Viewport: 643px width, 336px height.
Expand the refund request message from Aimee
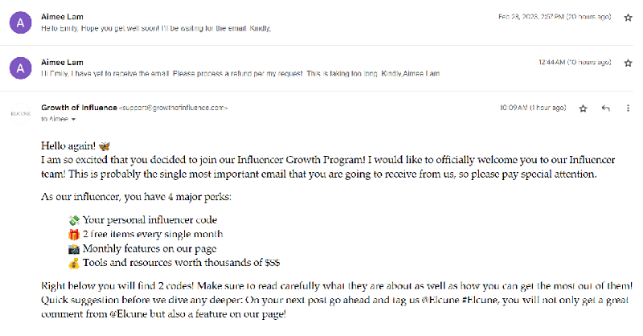(x=240, y=74)
